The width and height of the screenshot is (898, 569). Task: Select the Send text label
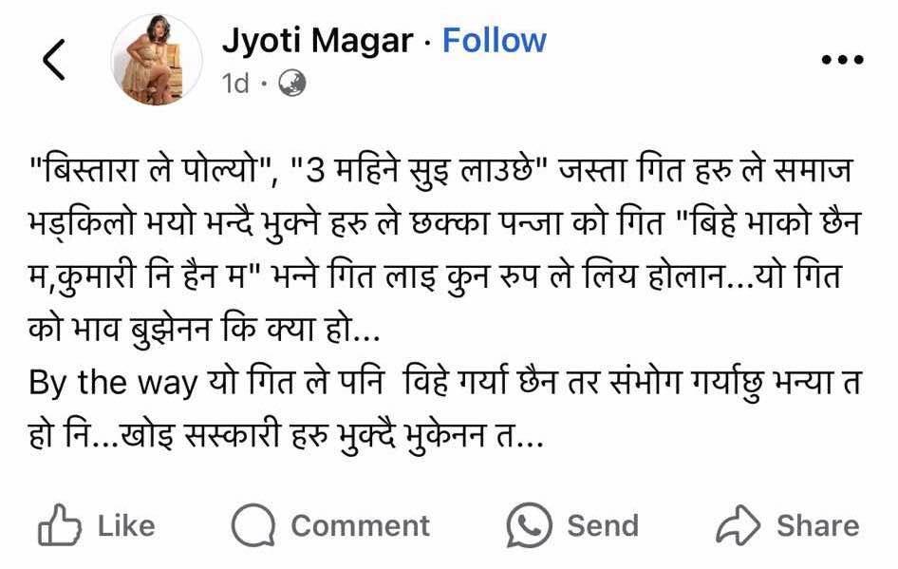[603, 526]
